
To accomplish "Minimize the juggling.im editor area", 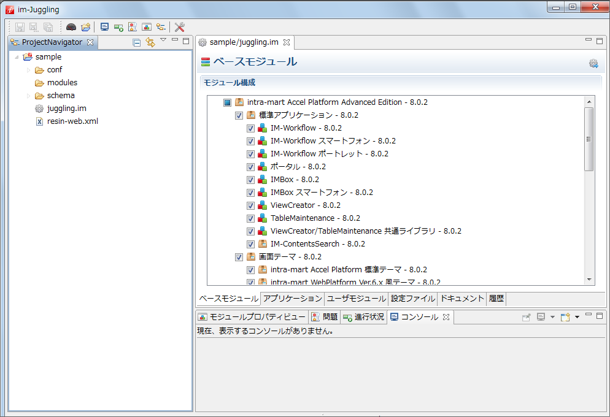I will click(588, 40).
